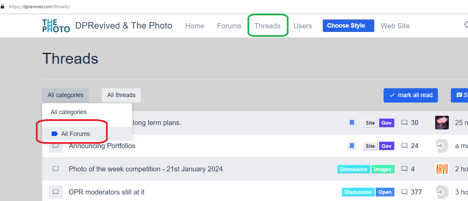Screen dimensions: 468x201
Task: Click the lock icon in the address bar
Action: tap(3, 6)
